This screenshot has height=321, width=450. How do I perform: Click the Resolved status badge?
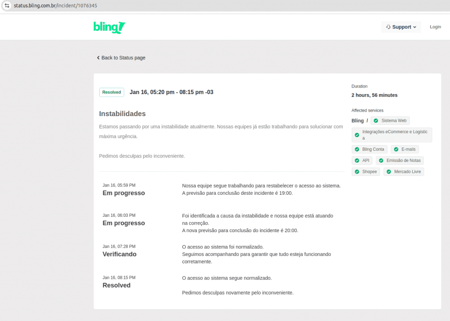[x=112, y=92]
